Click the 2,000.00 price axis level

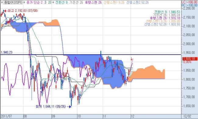(189, 44)
